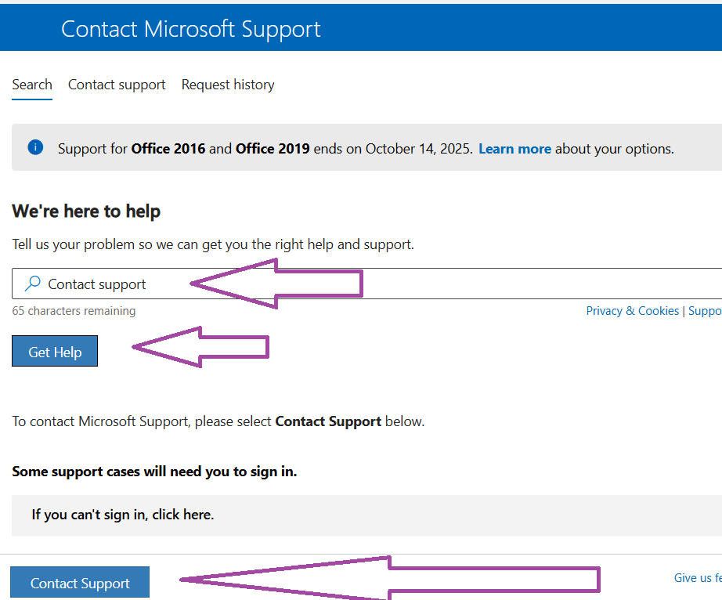Click the blue info icon in banner

pyautogui.click(x=35, y=147)
